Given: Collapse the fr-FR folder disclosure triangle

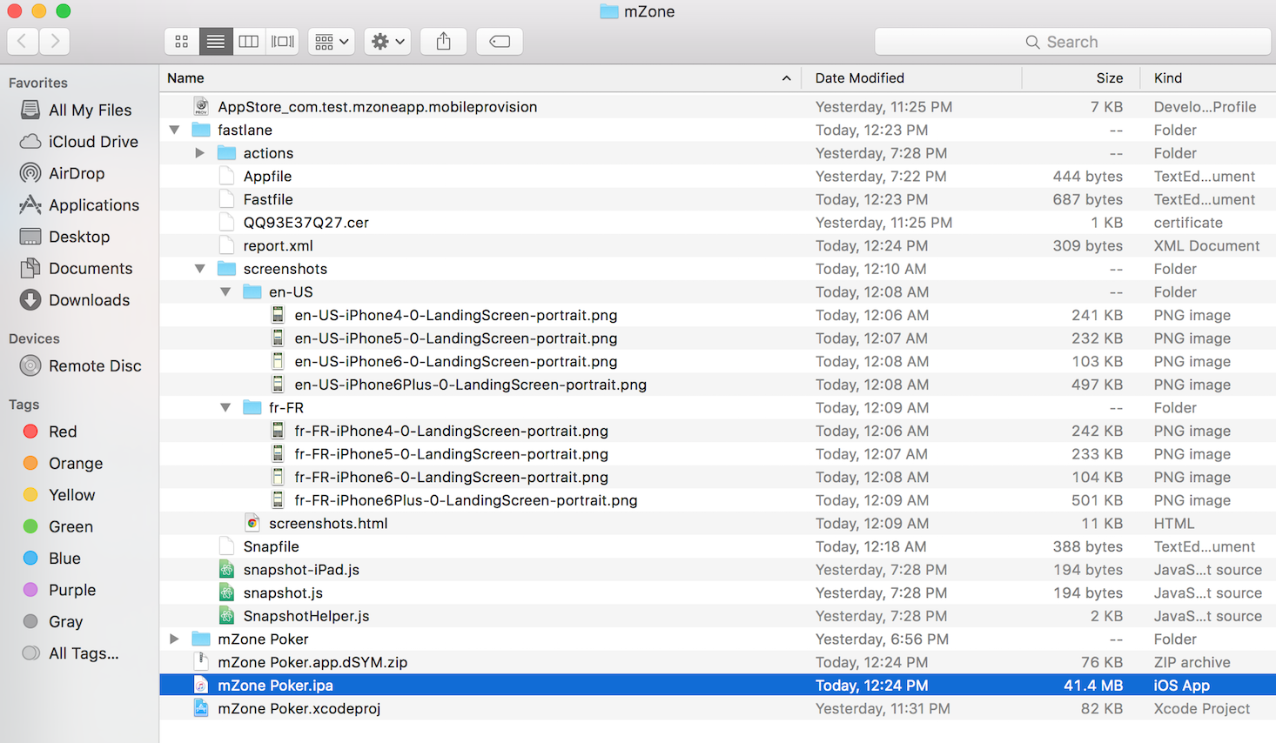Looking at the screenshot, I should [x=225, y=408].
